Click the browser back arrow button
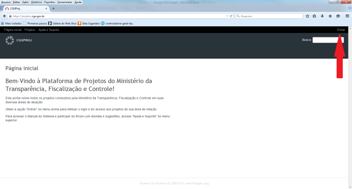Viewport: 352px width, 189px height. click(4, 16)
